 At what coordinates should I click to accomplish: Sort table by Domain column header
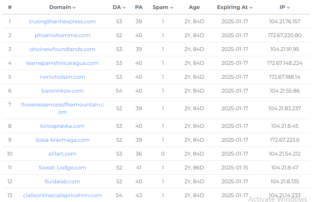click(x=62, y=7)
